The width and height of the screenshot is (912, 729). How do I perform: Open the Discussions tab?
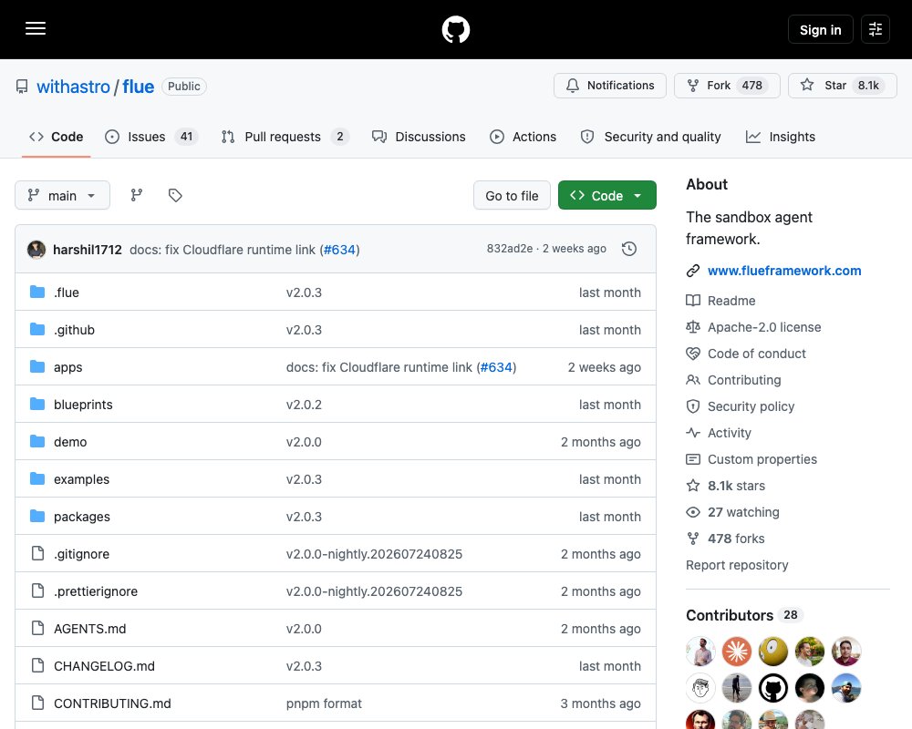(419, 137)
